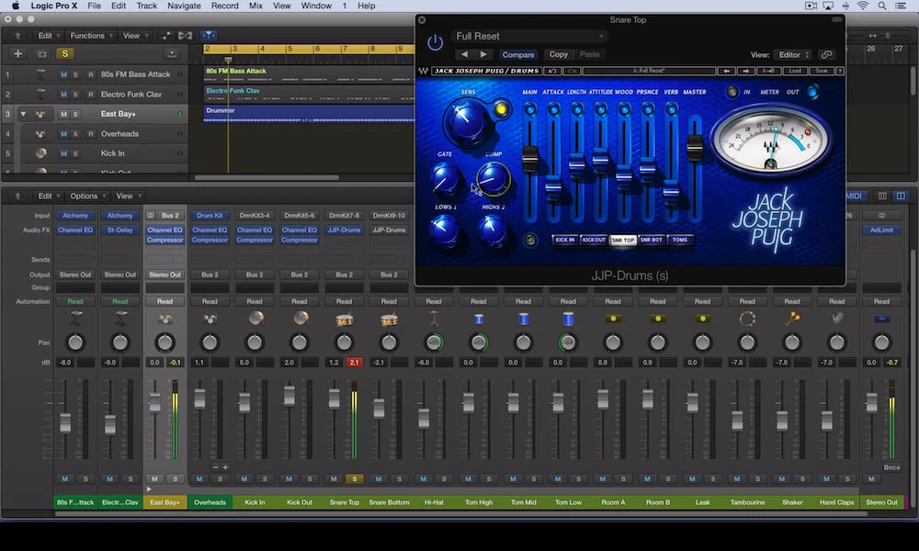Open the Full Reset preset dropdown

[x=529, y=37]
